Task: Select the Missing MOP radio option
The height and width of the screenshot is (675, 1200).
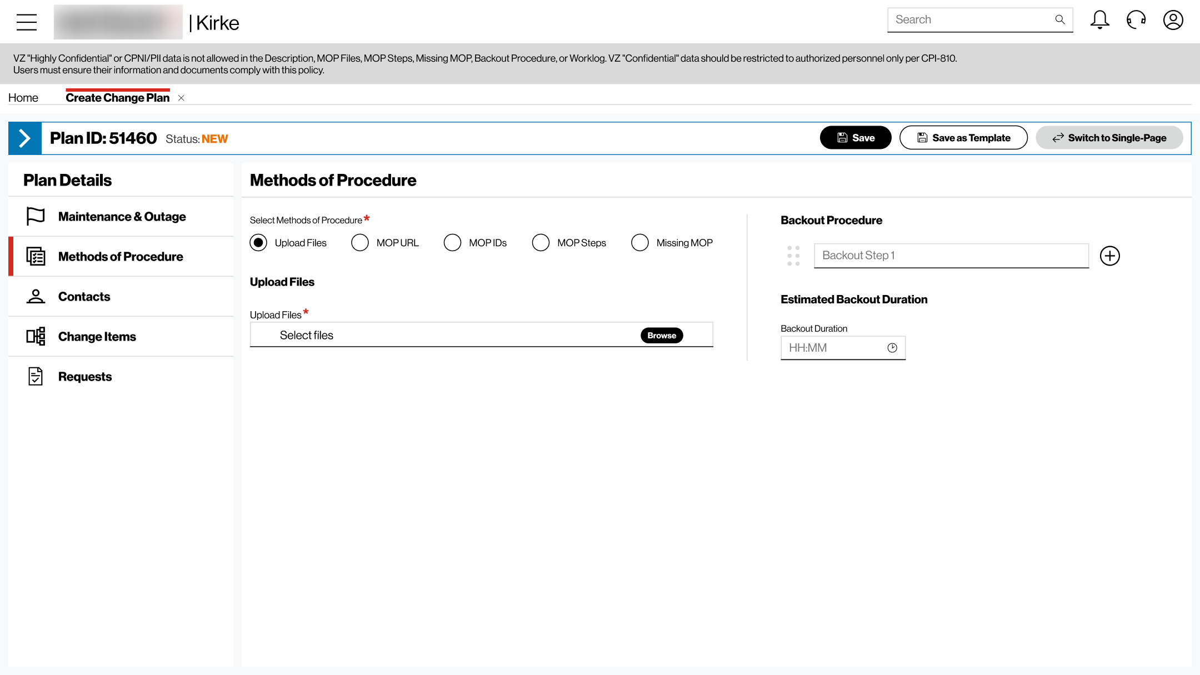Action: 640,243
